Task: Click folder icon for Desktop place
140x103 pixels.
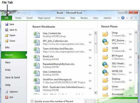Action: coord(105,80)
